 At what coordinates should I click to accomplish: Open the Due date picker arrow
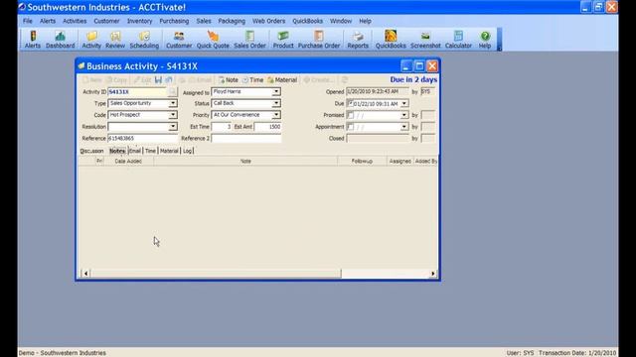point(404,103)
